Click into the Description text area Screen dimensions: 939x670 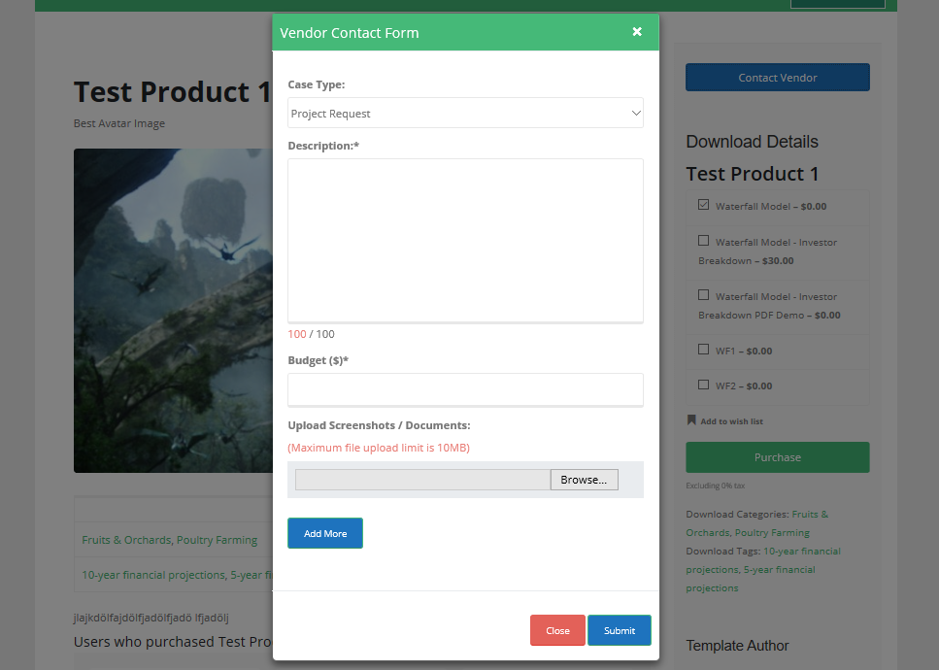tap(465, 240)
